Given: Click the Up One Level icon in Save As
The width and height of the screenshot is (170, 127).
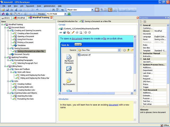Looking at the screenshot, I should point(128,50).
